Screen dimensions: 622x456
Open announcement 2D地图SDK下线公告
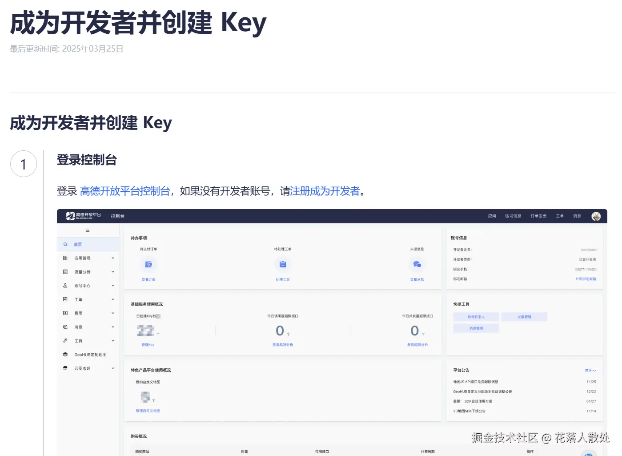point(470,411)
